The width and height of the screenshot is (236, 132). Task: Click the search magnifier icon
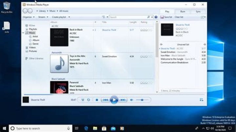click(x=148, y=17)
